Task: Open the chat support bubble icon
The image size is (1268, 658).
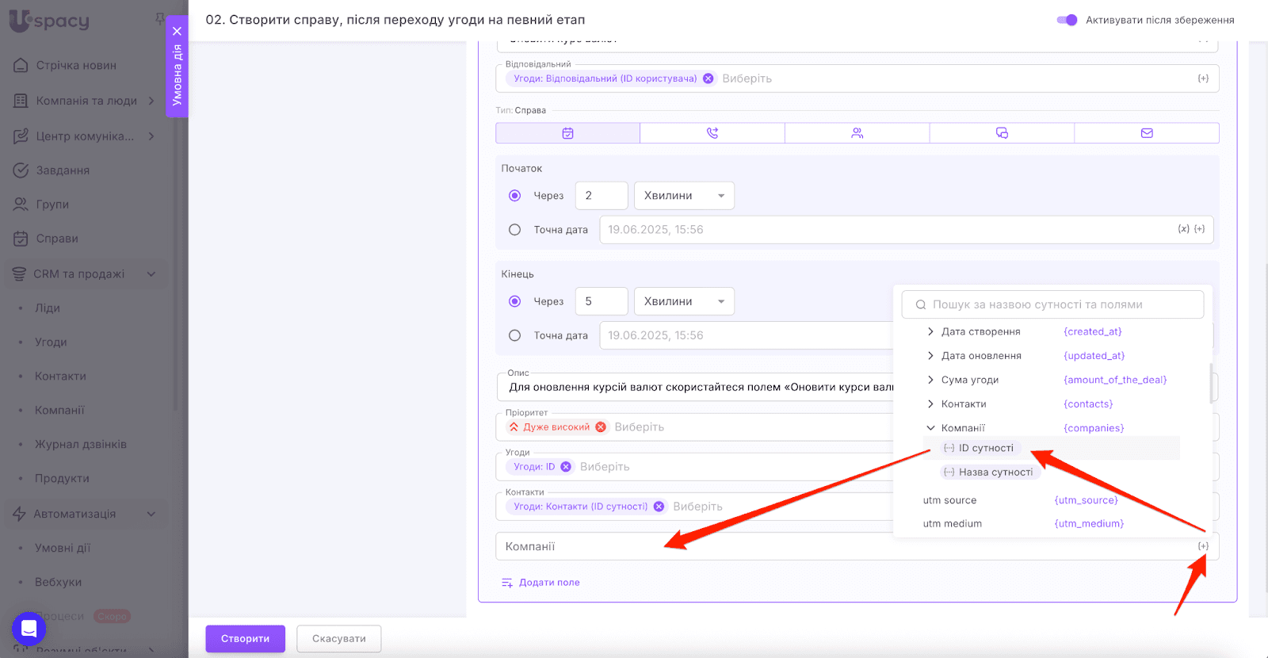Action: tap(29, 629)
